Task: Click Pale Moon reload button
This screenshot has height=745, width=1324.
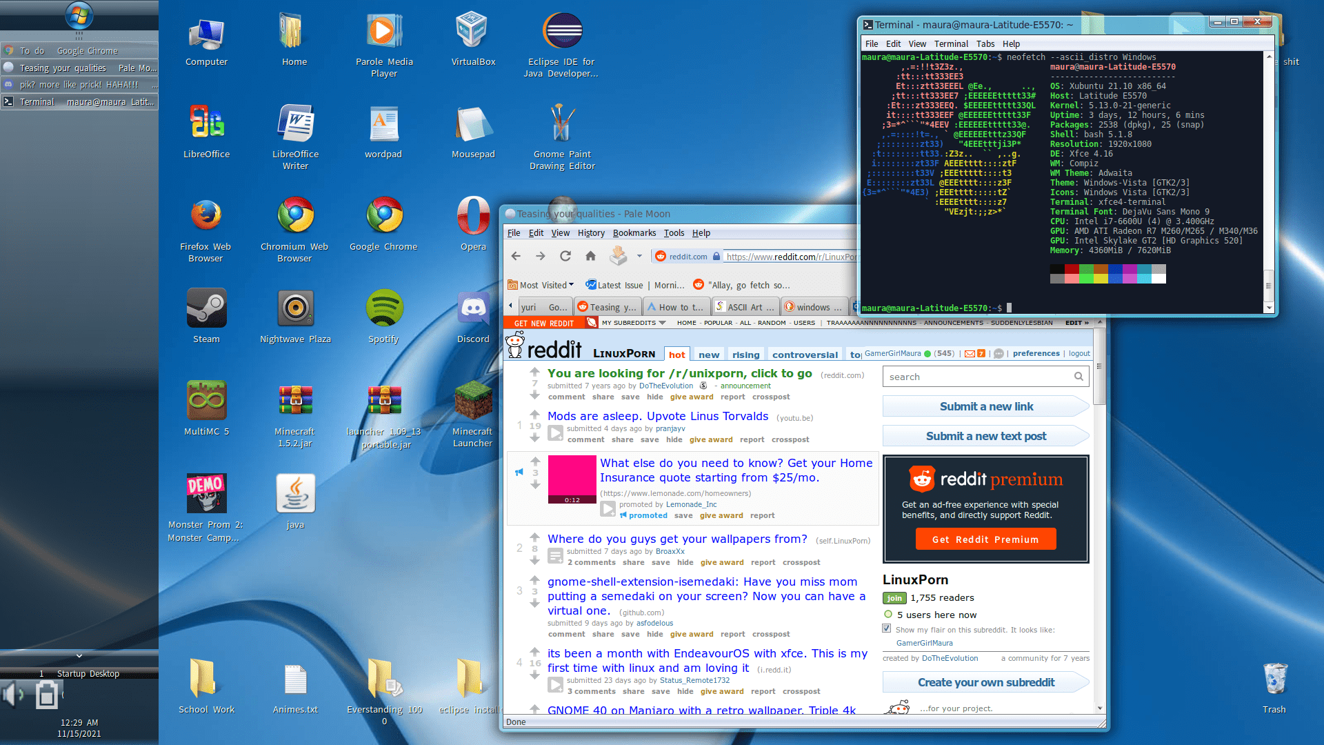Action: tap(565, 256)
